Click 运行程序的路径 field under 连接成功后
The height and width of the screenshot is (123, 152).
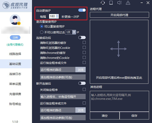tap(58, 70)
